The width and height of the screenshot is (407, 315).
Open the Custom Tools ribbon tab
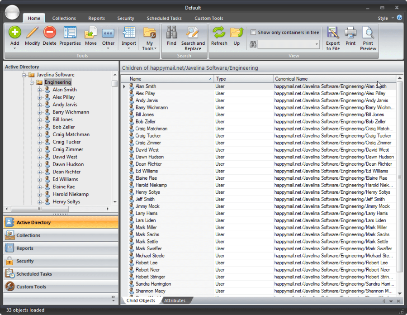(208, 18)
